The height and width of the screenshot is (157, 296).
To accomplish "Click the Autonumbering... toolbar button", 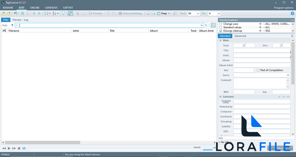I will point(131,13).
